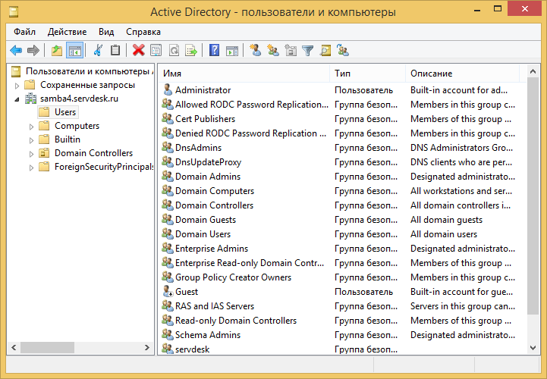
Task: Expand the Сохраненные запросы node arrow
Action: pos(17,86)
